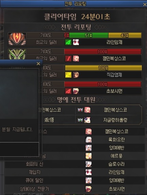Close the overlapping small popup window
Image resolution: width=147 pixels, height=195 pixels.
[x=38, y=64]
